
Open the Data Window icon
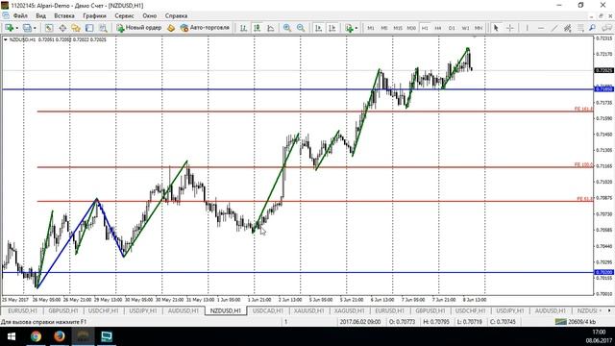point(62,28)
